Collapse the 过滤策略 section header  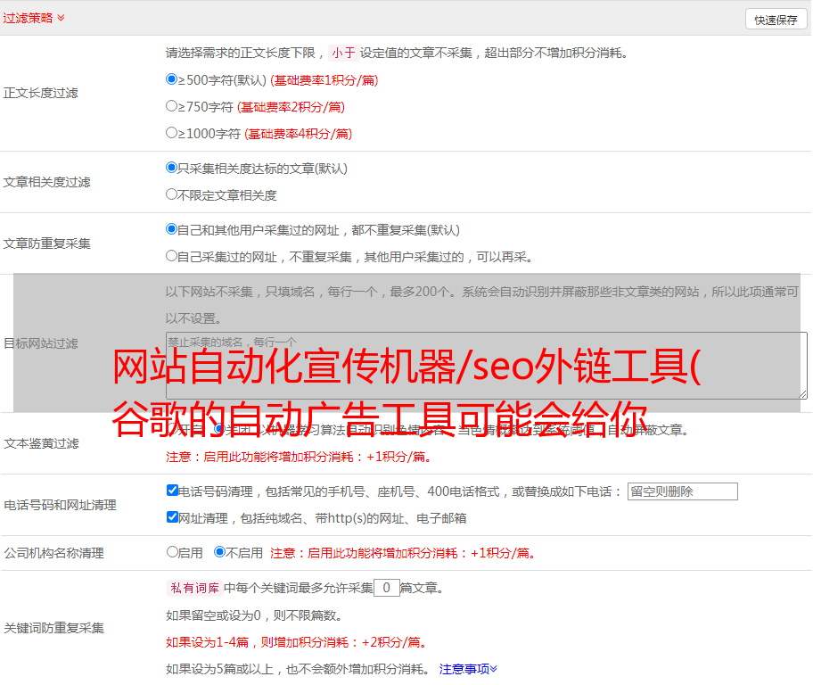[34, 18]
